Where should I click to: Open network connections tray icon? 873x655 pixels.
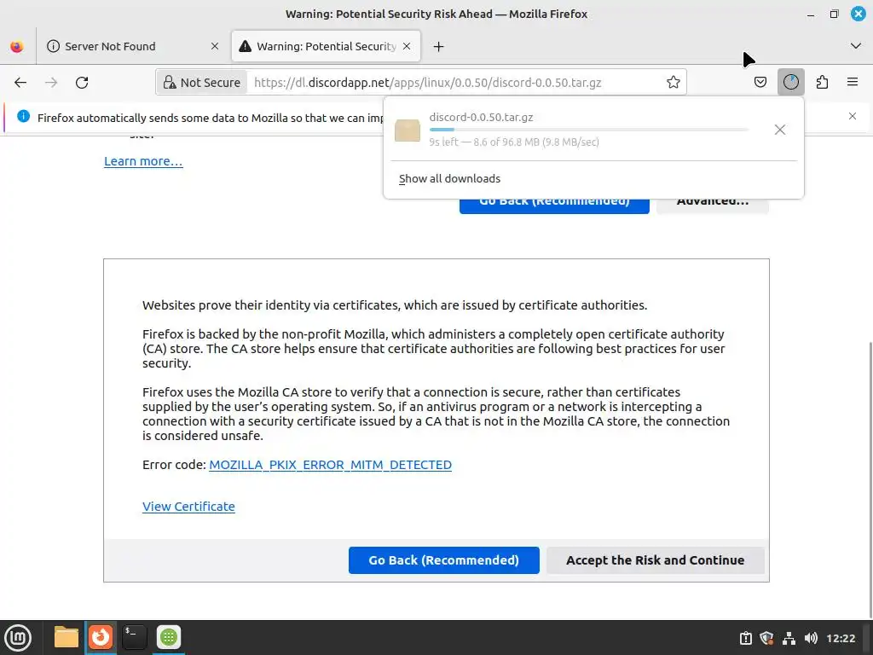pos(789,638)
